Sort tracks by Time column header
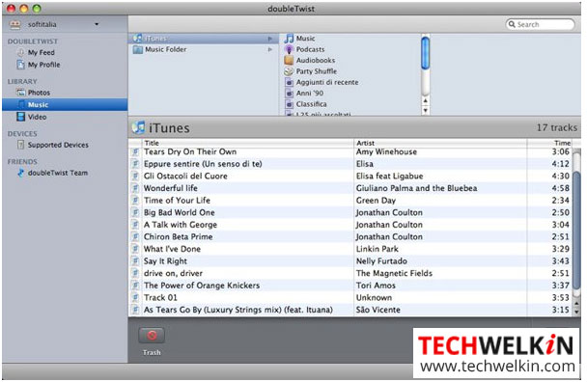 click(549, 143)
